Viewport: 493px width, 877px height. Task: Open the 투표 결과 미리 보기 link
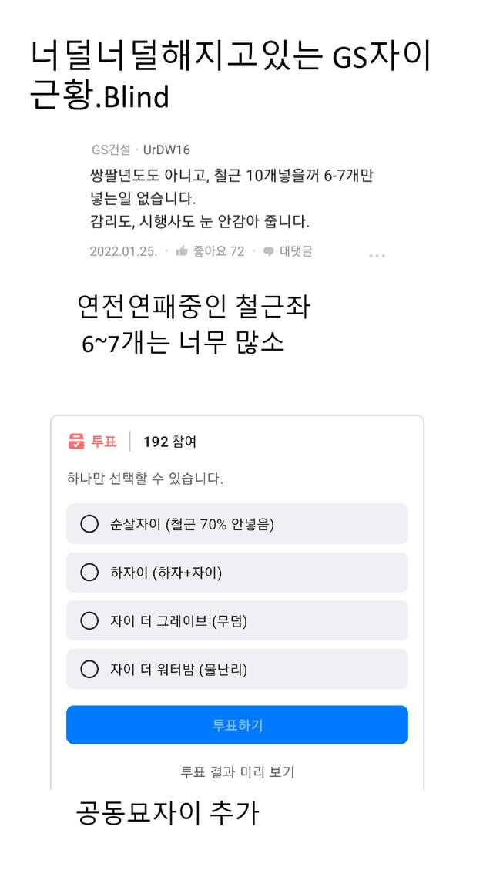click(x=237, y=771)
